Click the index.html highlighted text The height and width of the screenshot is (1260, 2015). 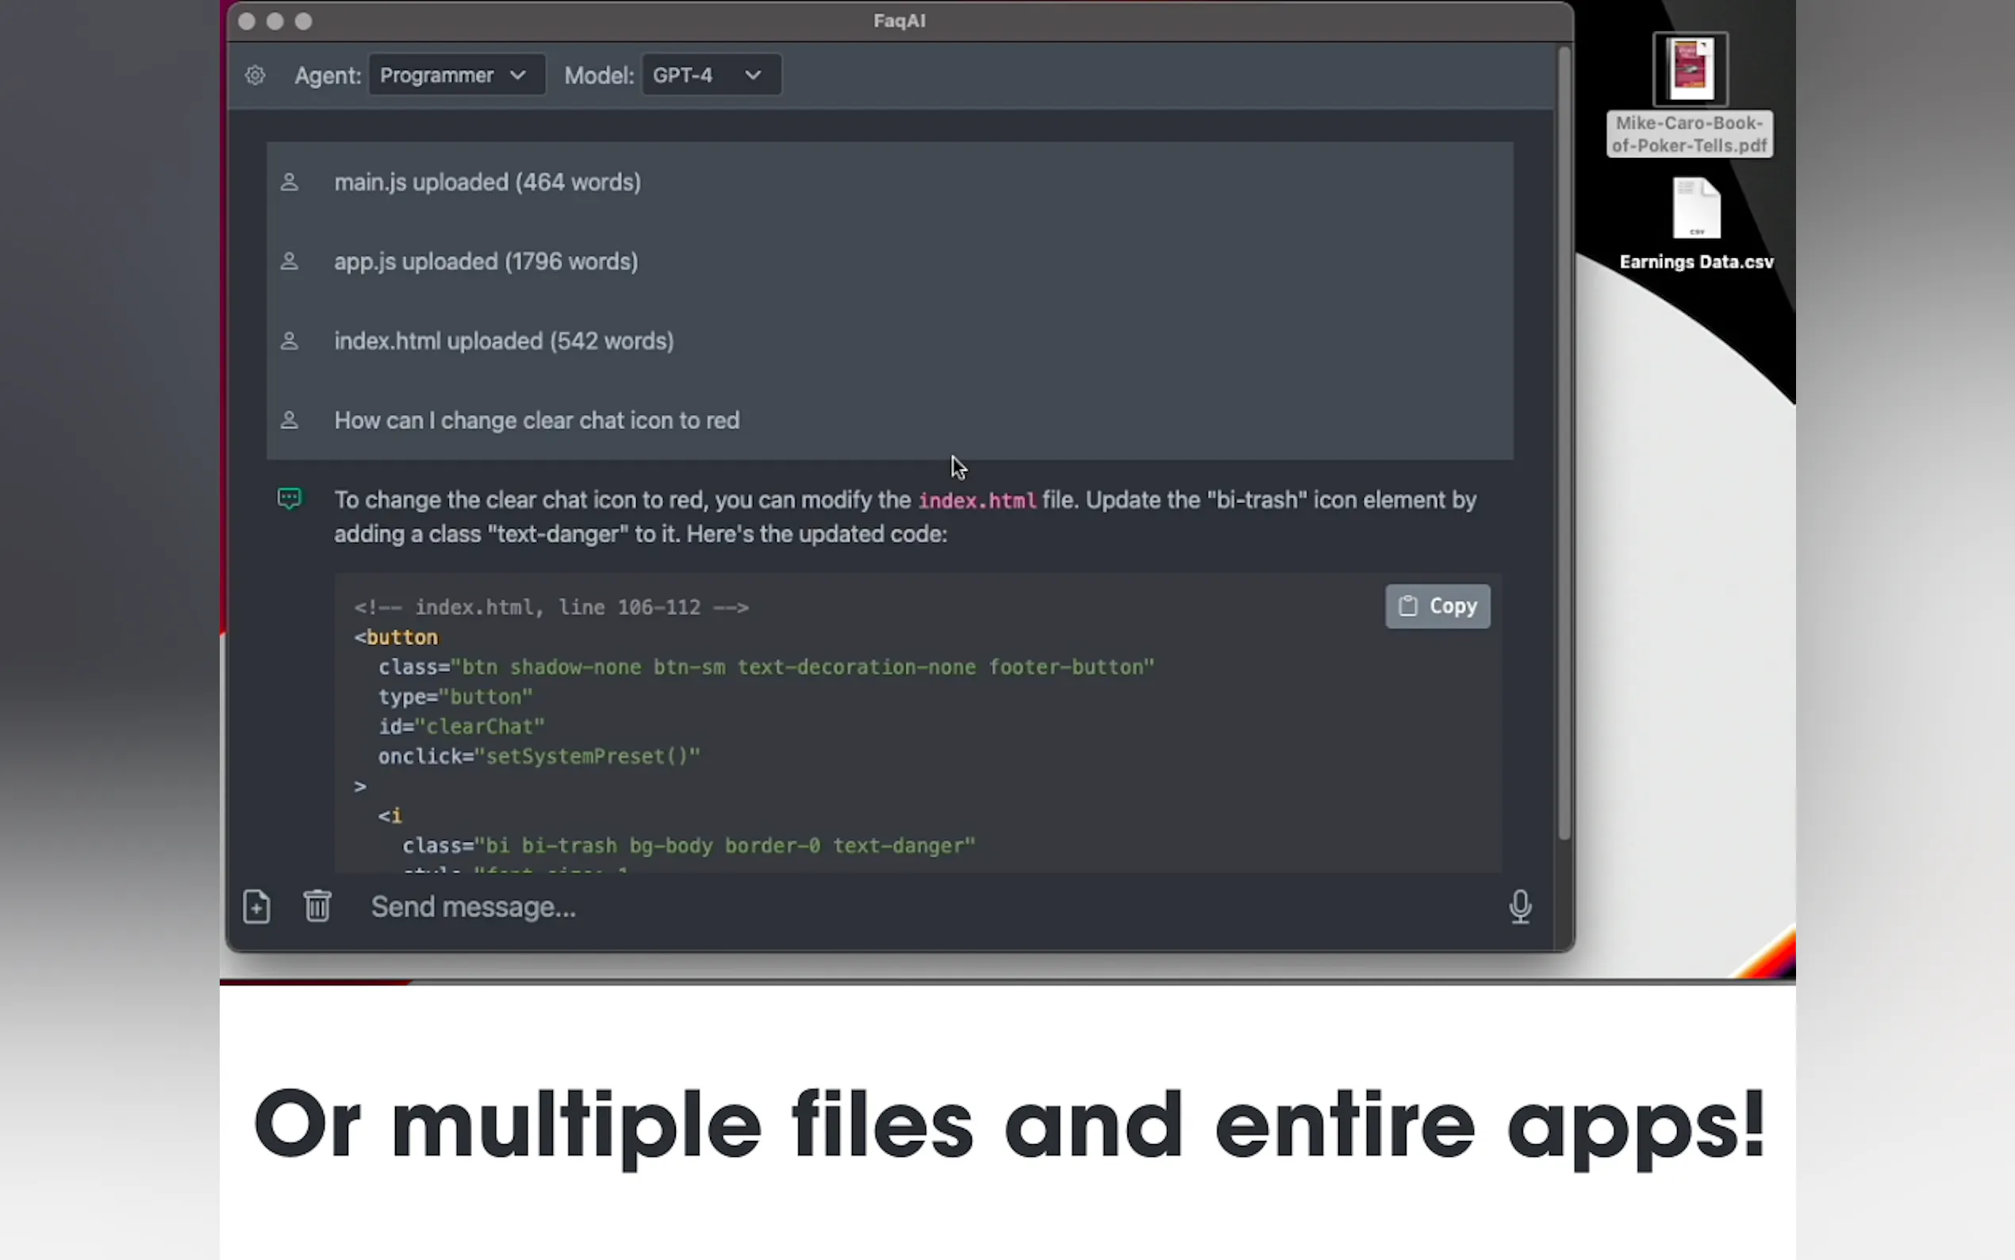(x=977, y=501)
